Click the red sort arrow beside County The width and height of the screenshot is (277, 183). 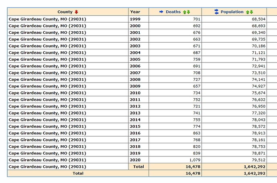pyautogui.click(x=76, y=12)
